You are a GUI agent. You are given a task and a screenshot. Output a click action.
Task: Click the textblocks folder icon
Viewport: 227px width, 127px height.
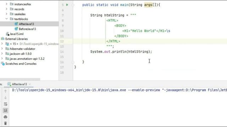(x=12, y=19)
